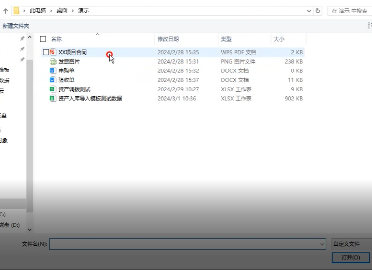The height and width of the screenshot is (270, 372).
Task: Sort files by 类型 column header
Action: (226, 39)
